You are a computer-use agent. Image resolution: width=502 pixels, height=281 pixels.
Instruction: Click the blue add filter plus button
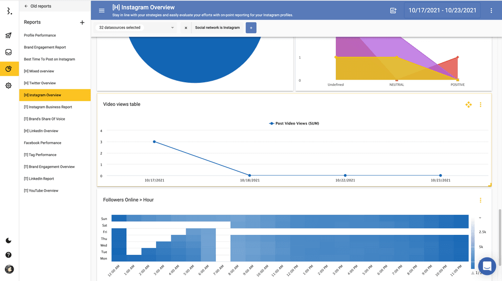[x=251, y=28]
